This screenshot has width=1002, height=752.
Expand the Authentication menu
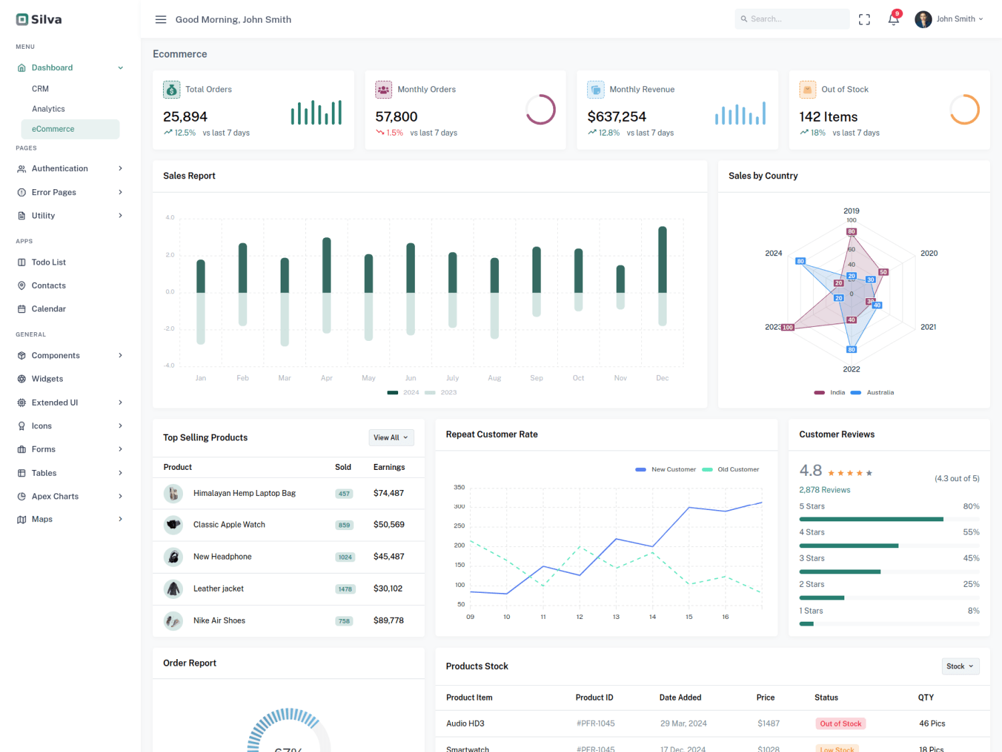(60, 168)
